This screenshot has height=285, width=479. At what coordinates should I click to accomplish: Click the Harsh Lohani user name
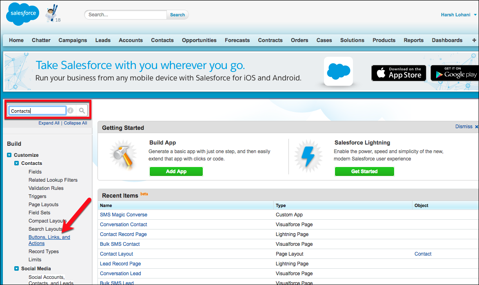click(x=455, y=15)
